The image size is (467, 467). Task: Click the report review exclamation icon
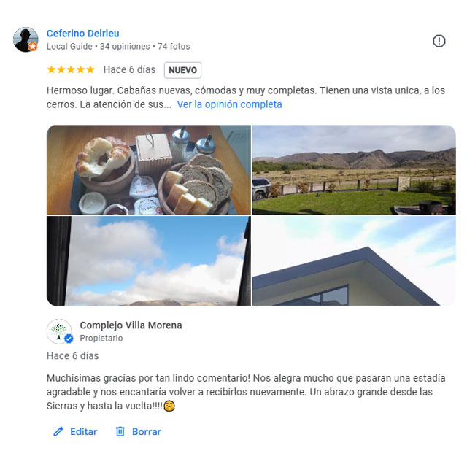[439, 41]
